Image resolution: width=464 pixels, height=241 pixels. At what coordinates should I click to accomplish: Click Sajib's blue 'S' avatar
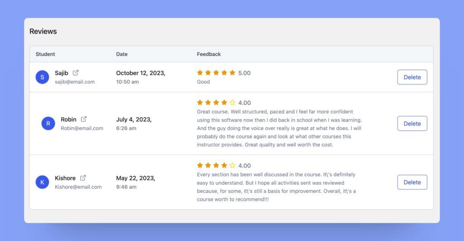click(42, 77)
